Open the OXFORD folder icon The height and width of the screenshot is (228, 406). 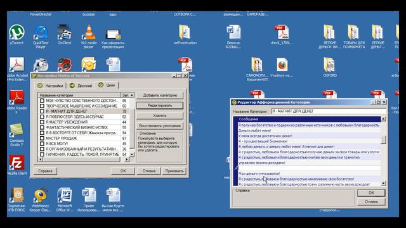tap(330, 65)
